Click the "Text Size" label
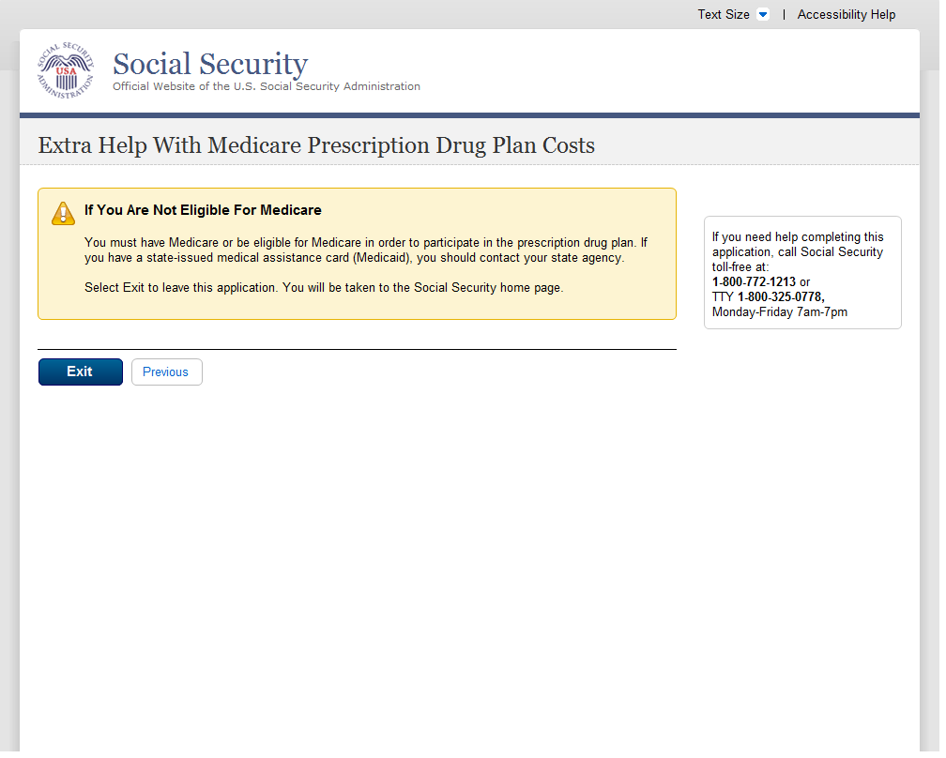 (x=723, y=15)
